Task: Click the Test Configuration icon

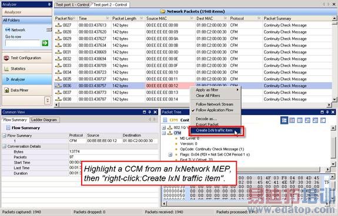Action: click(6, 58)
